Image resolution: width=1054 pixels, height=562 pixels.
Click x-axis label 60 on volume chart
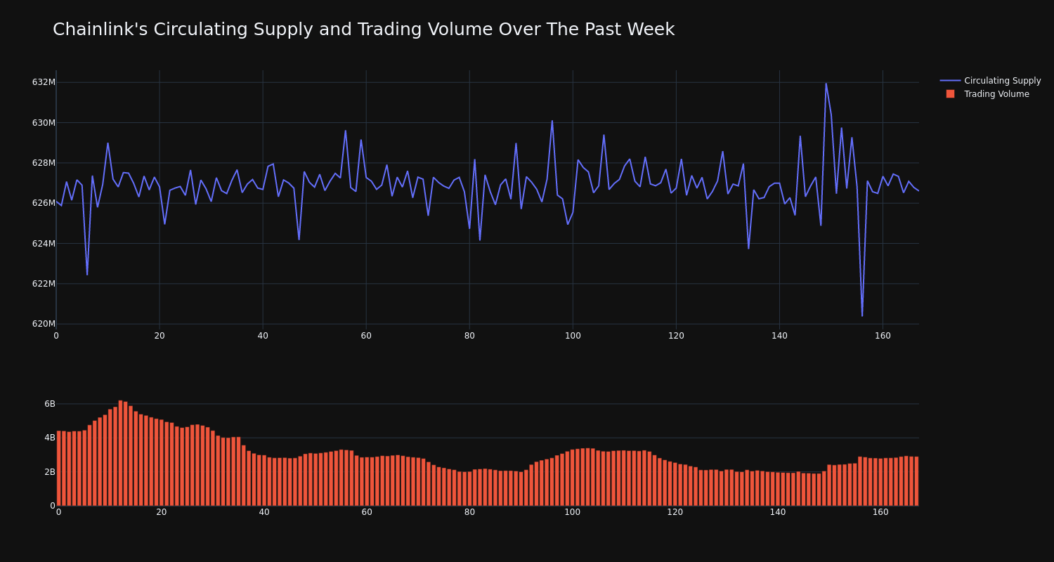coord(367,512)
